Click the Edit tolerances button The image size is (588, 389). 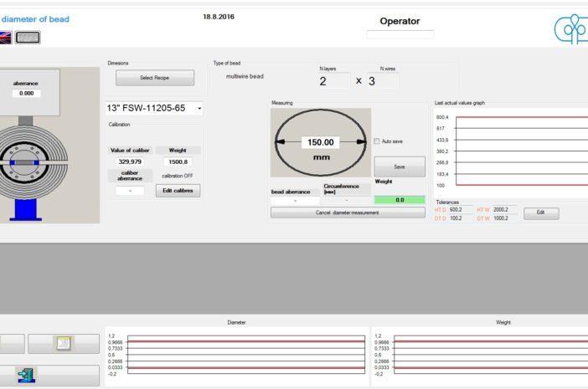[x=541, y=213]
